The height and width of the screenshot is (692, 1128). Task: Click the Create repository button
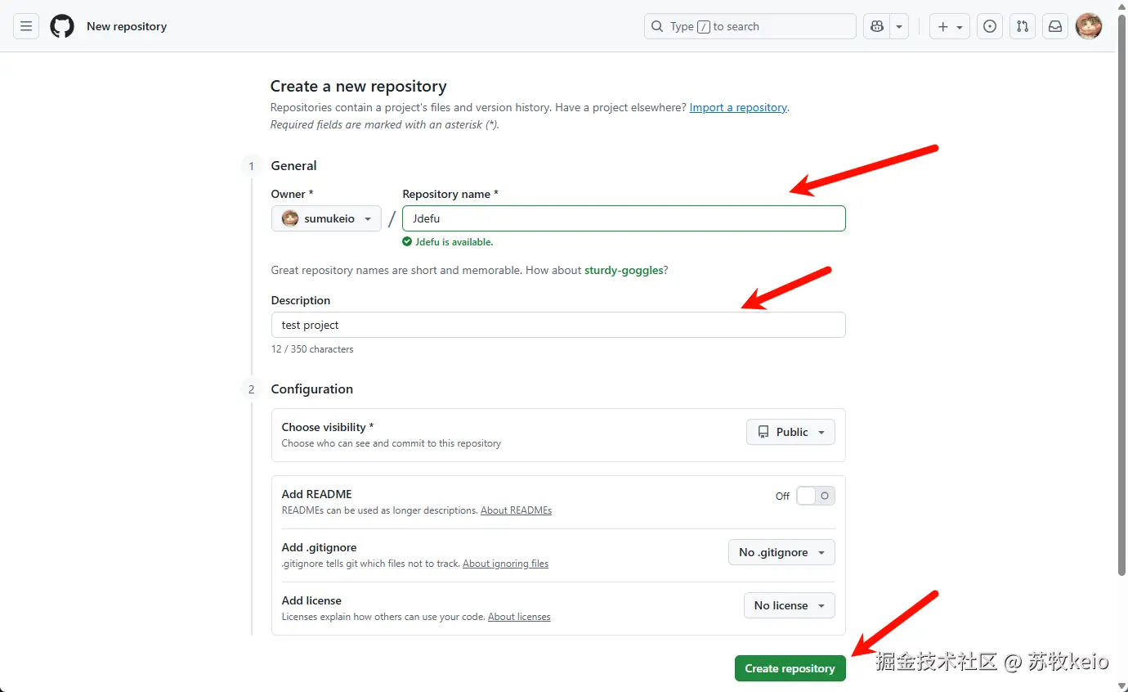click(790, 668)
